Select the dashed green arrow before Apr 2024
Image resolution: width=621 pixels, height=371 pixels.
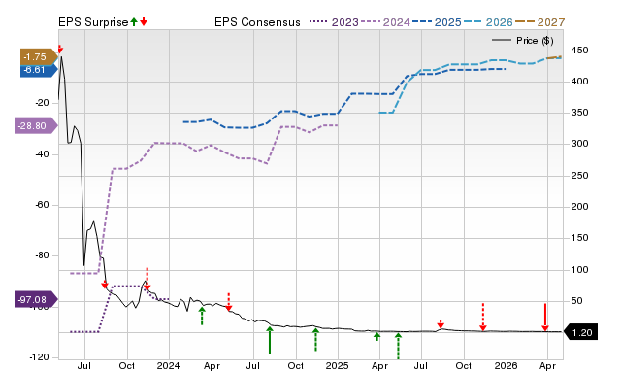202,316
